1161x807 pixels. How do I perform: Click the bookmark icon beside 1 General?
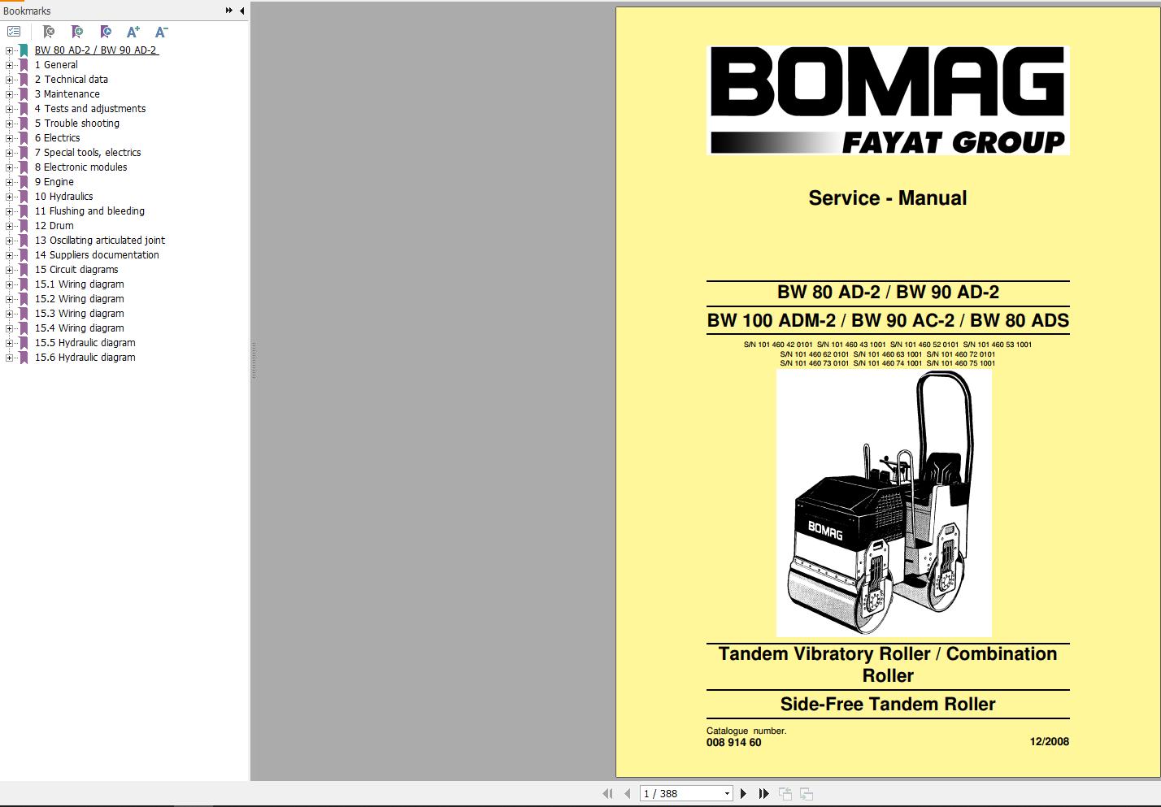coord(24,65)
